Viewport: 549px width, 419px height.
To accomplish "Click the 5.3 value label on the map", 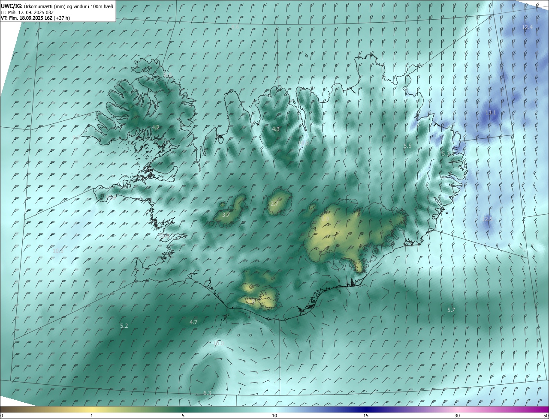I will click(x=446, y=153).
